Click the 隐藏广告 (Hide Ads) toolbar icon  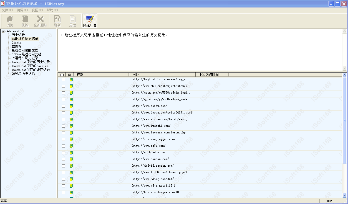click(90, 21)
